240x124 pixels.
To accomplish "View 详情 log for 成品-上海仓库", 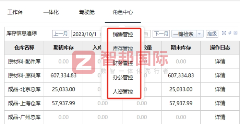I will pyautogui.click(x=220, y=103).
